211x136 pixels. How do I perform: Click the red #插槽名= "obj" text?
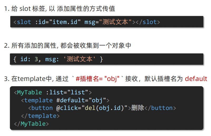pos(98,79)
